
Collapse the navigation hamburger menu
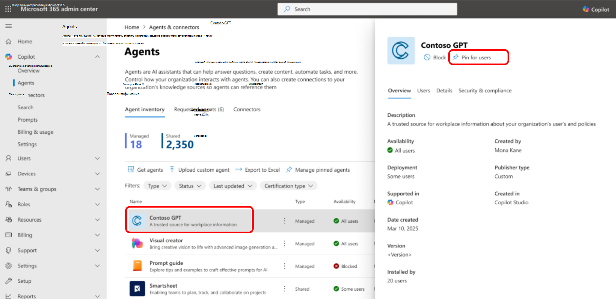pos(9,26)
